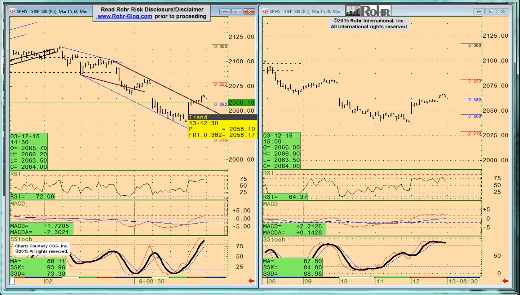Maximize the 60 Min chart window
The height and width of the screenshot is (295, 520).
(x=237, y=12)
